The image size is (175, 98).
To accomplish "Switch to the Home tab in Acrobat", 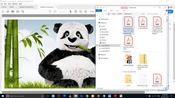I will click(4, 7).
